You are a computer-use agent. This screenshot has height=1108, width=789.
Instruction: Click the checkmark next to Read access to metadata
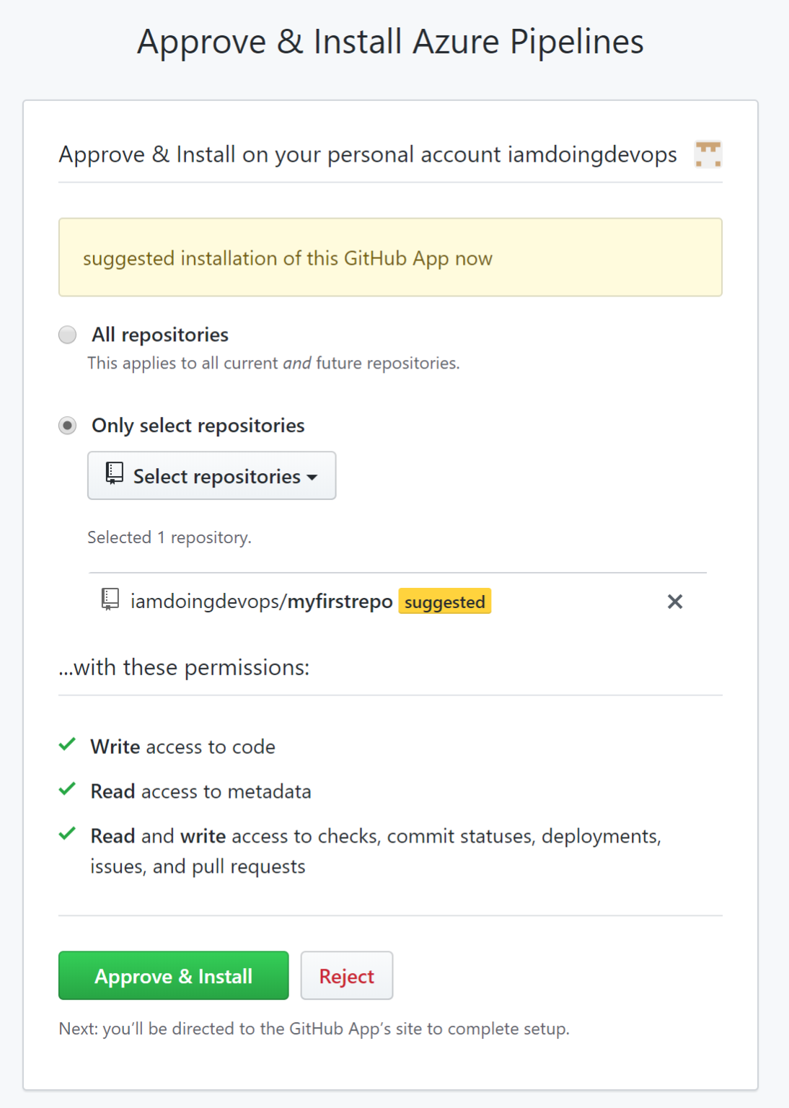tap(68, 789)
